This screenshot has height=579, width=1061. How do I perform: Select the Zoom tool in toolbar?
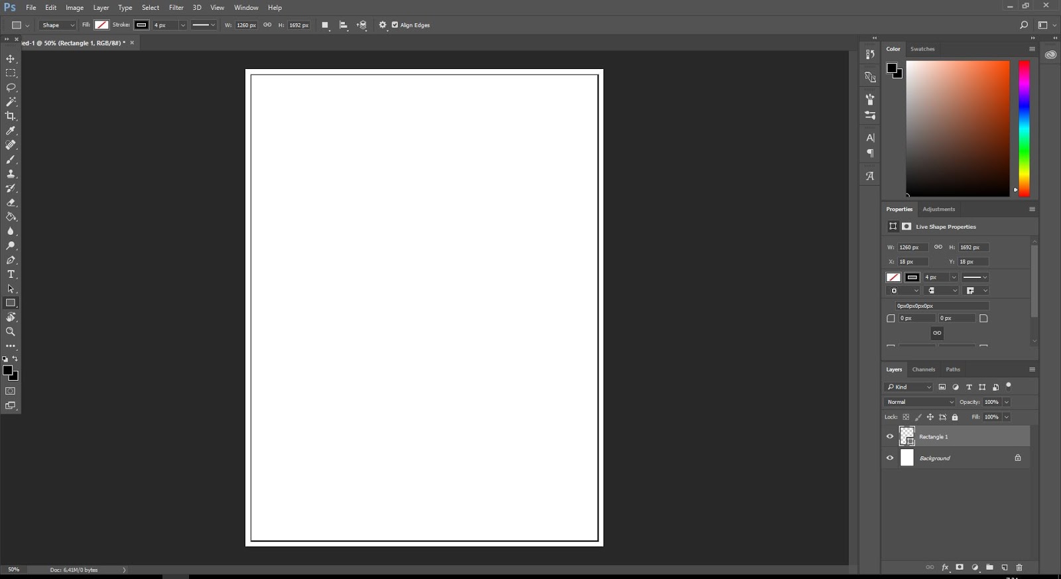click(x=11, y=332)
